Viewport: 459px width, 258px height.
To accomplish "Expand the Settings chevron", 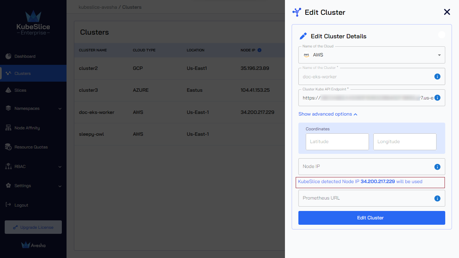I will 60,186.
